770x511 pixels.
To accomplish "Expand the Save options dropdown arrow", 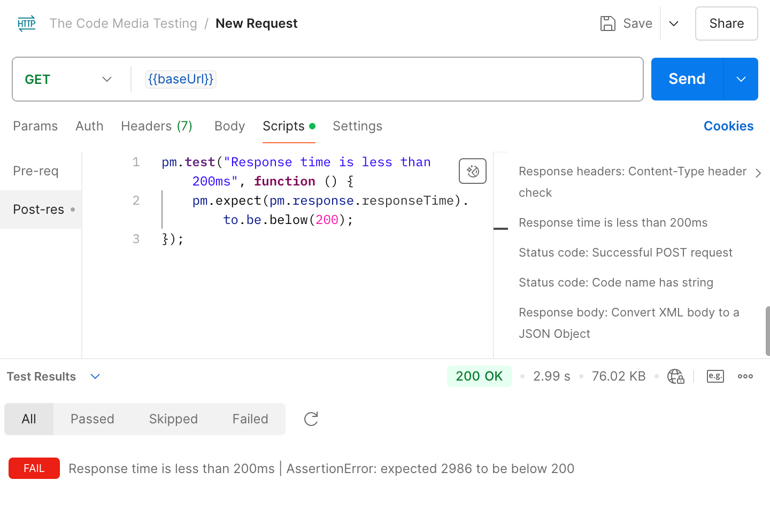I will 674,24.
